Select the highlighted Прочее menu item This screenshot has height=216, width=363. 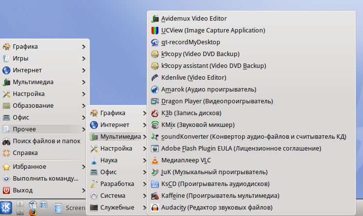coord(44,129)
